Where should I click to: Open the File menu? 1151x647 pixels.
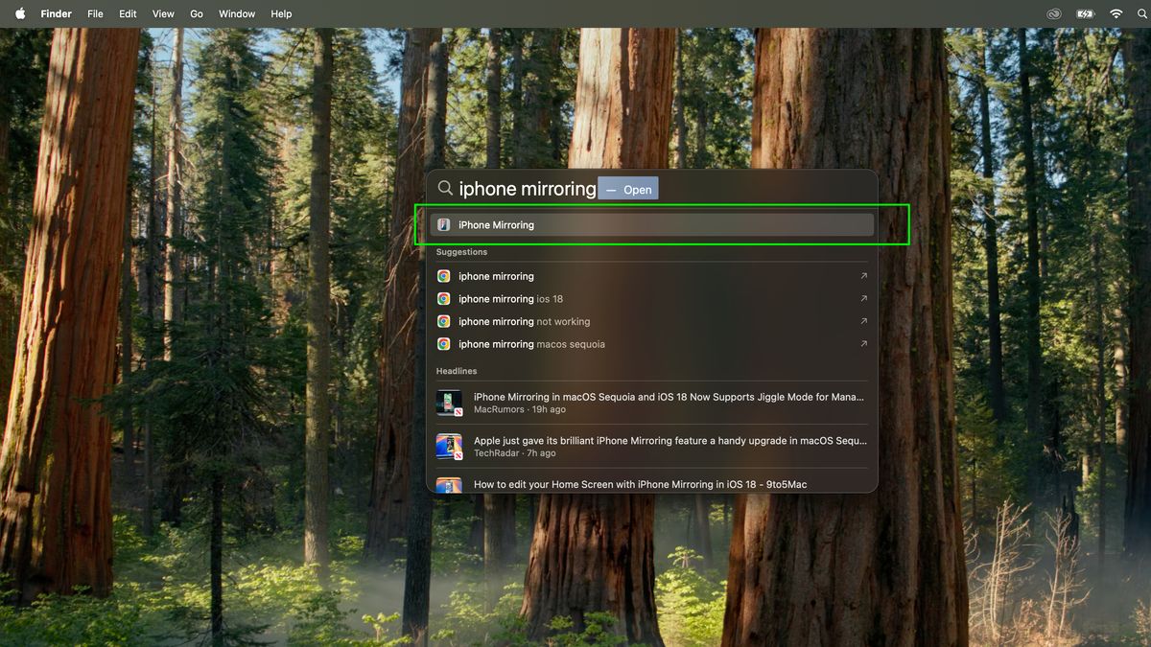(x=95, y=14)
